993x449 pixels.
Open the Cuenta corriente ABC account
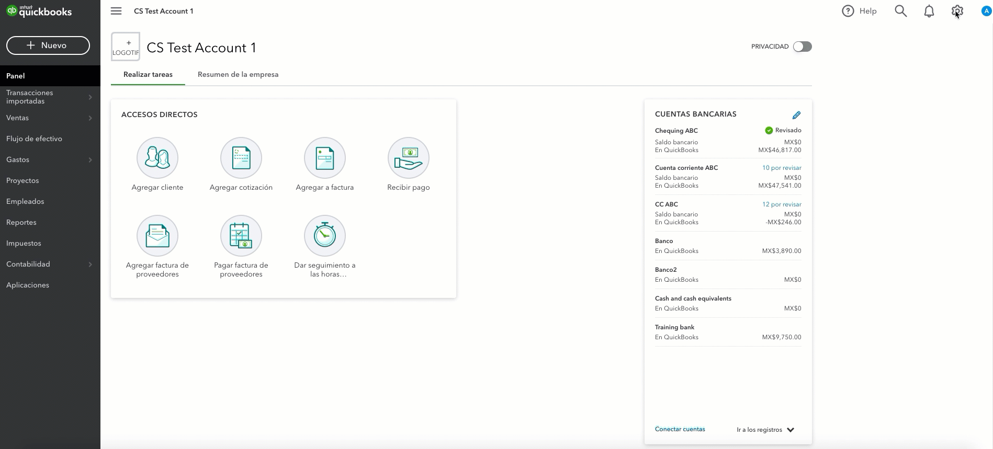click(686, 168)
